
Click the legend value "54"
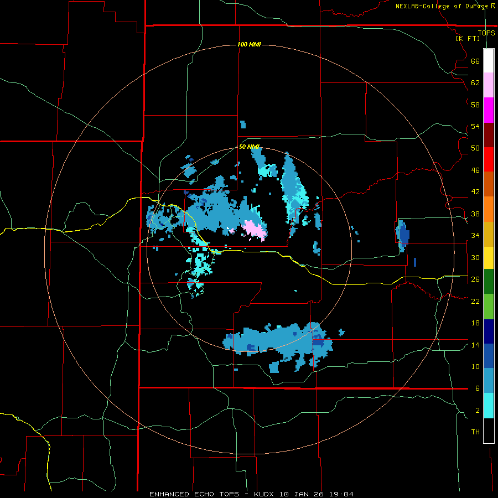pos(475,127)
